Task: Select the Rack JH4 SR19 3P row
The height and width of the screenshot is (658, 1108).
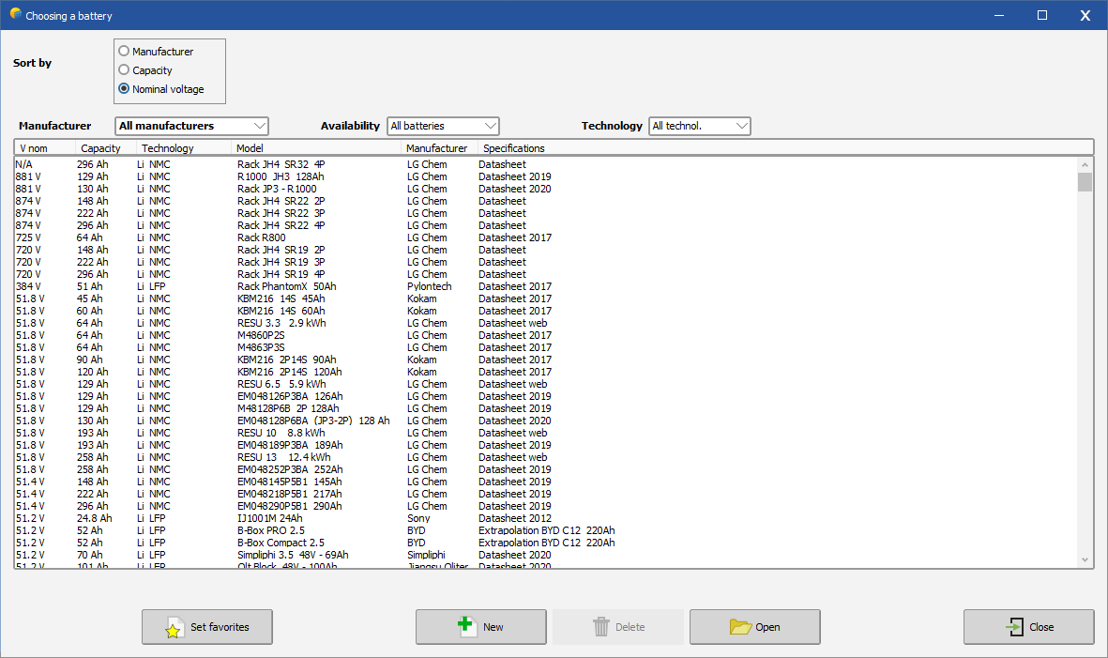Action: tap(545, 262)
